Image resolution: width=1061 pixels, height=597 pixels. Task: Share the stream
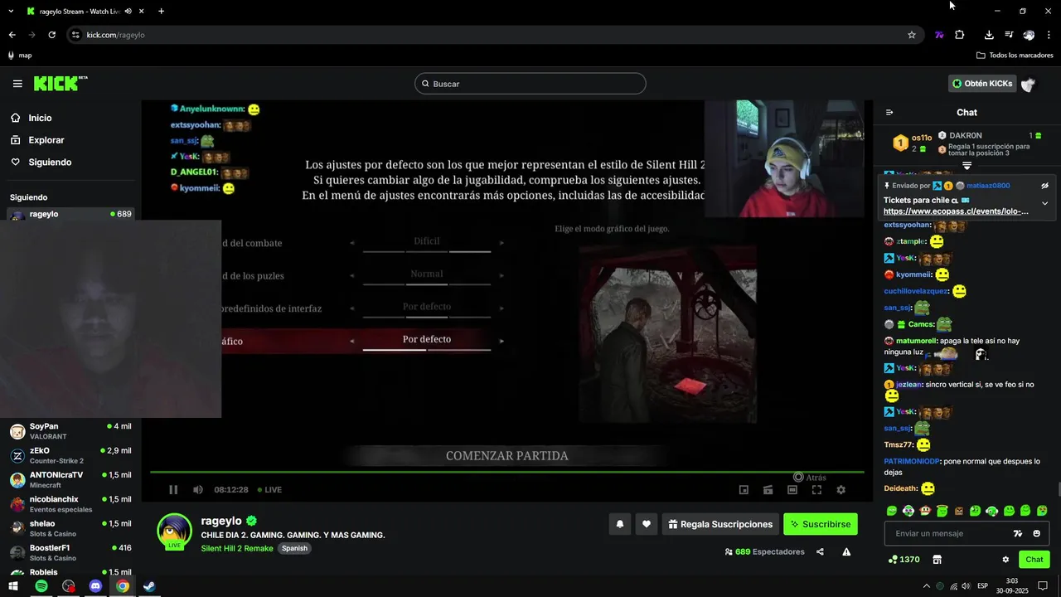point(820,552)
